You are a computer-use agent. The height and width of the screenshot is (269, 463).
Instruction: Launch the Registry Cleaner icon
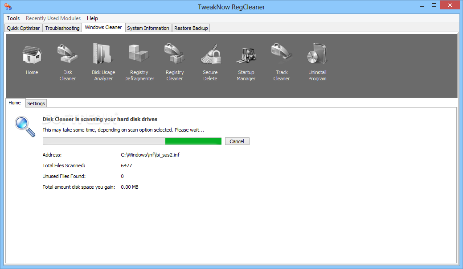[175, 54]
